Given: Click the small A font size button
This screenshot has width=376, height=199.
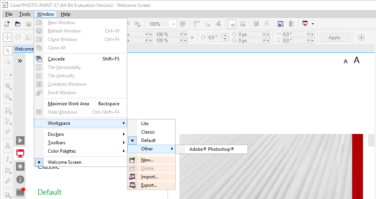Looking at the screenshot, I should [345, 62].
